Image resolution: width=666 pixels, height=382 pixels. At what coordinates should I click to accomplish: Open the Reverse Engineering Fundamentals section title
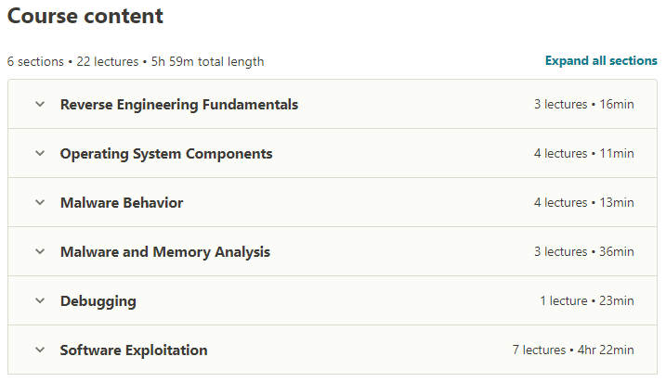(179, 105)
